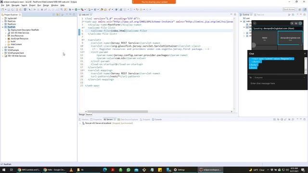Select the devops@n2sglobal.com participant tile
The image size is (308, 173).
coord(290,38)
